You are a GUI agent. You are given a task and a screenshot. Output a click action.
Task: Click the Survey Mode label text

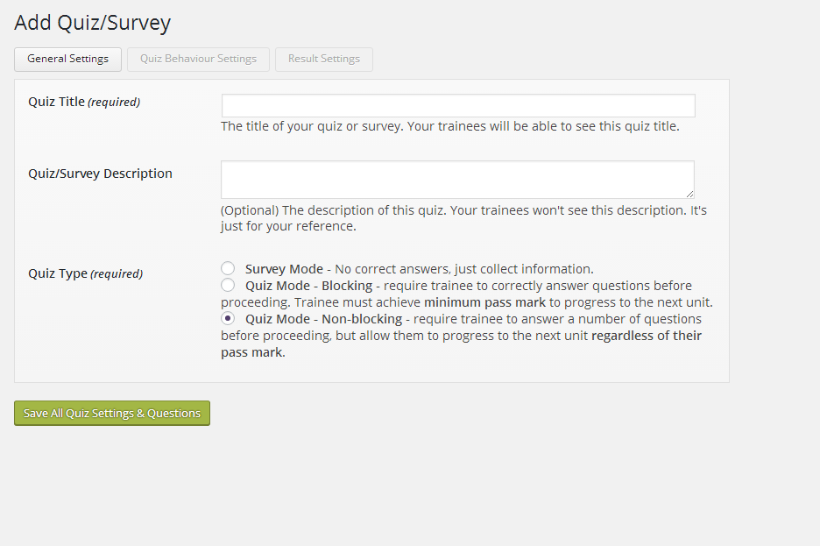284,269
